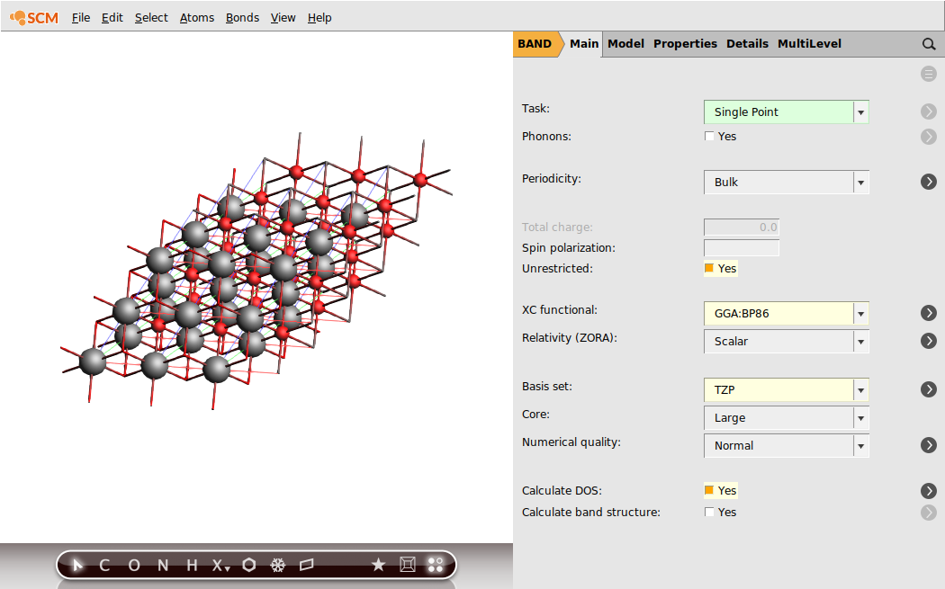The image size is (945, 589).
Task: Click the 'Numerical quality:' label
Action: [x=571, y=442]
